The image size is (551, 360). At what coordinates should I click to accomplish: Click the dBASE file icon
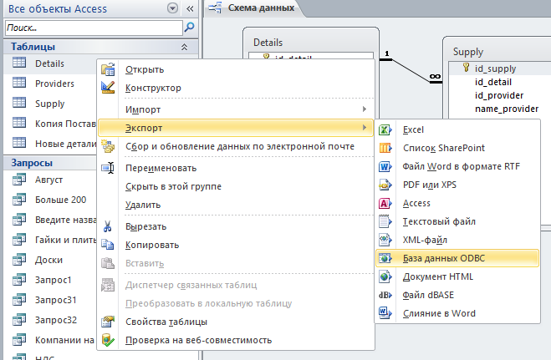tap(385, 295)
